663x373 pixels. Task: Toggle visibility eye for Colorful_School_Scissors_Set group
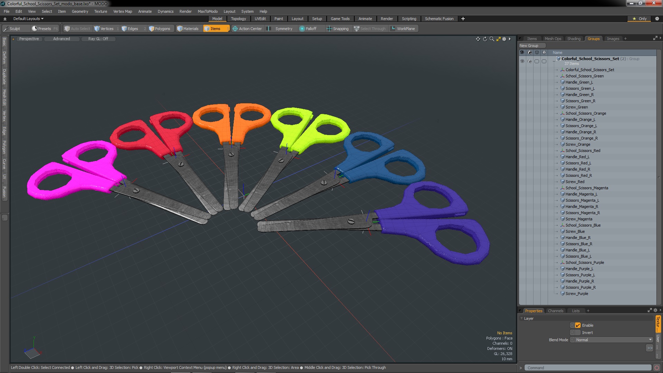coord(522,61)
